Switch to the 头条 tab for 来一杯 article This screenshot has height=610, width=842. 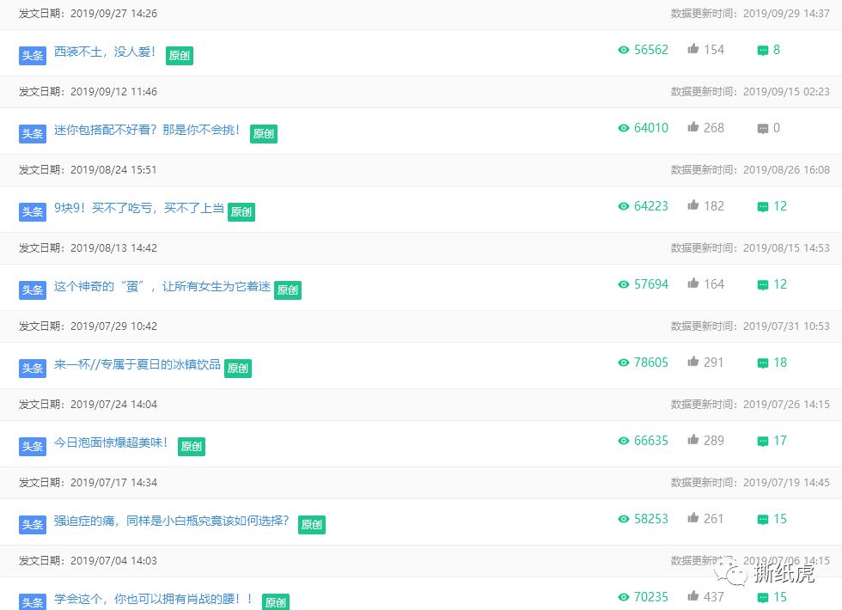tap(32, 368)
